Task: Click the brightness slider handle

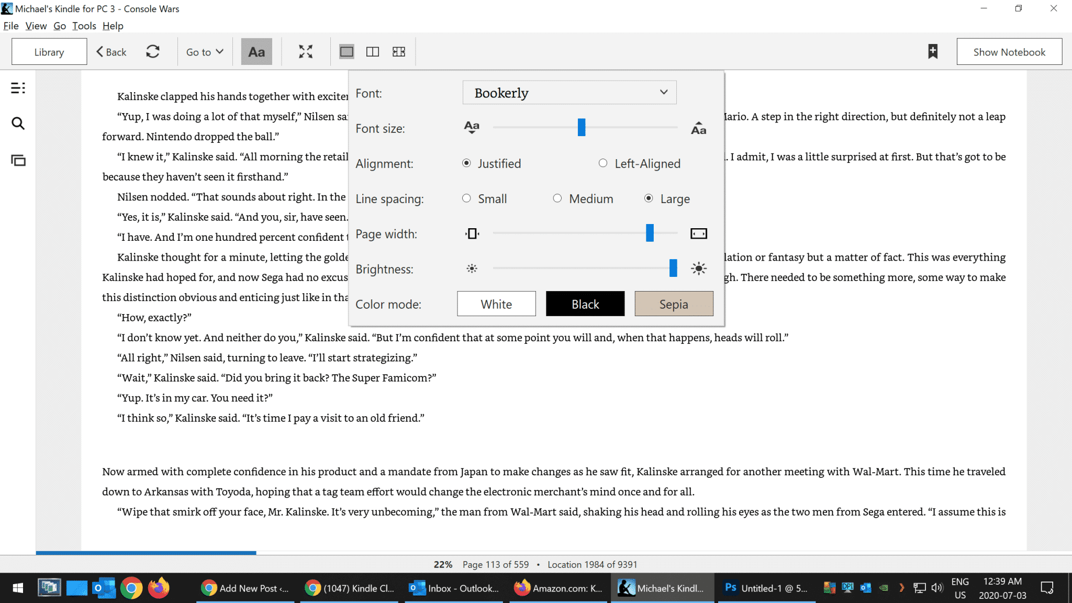Action: tap(673, 268)
